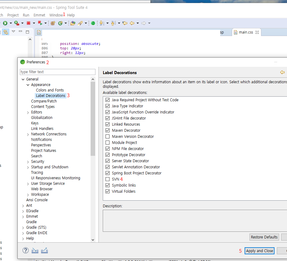Click Apply and Close button
The width and height of the screenshot is (287, 261).
pyautogui.click(x=259, y=251)
